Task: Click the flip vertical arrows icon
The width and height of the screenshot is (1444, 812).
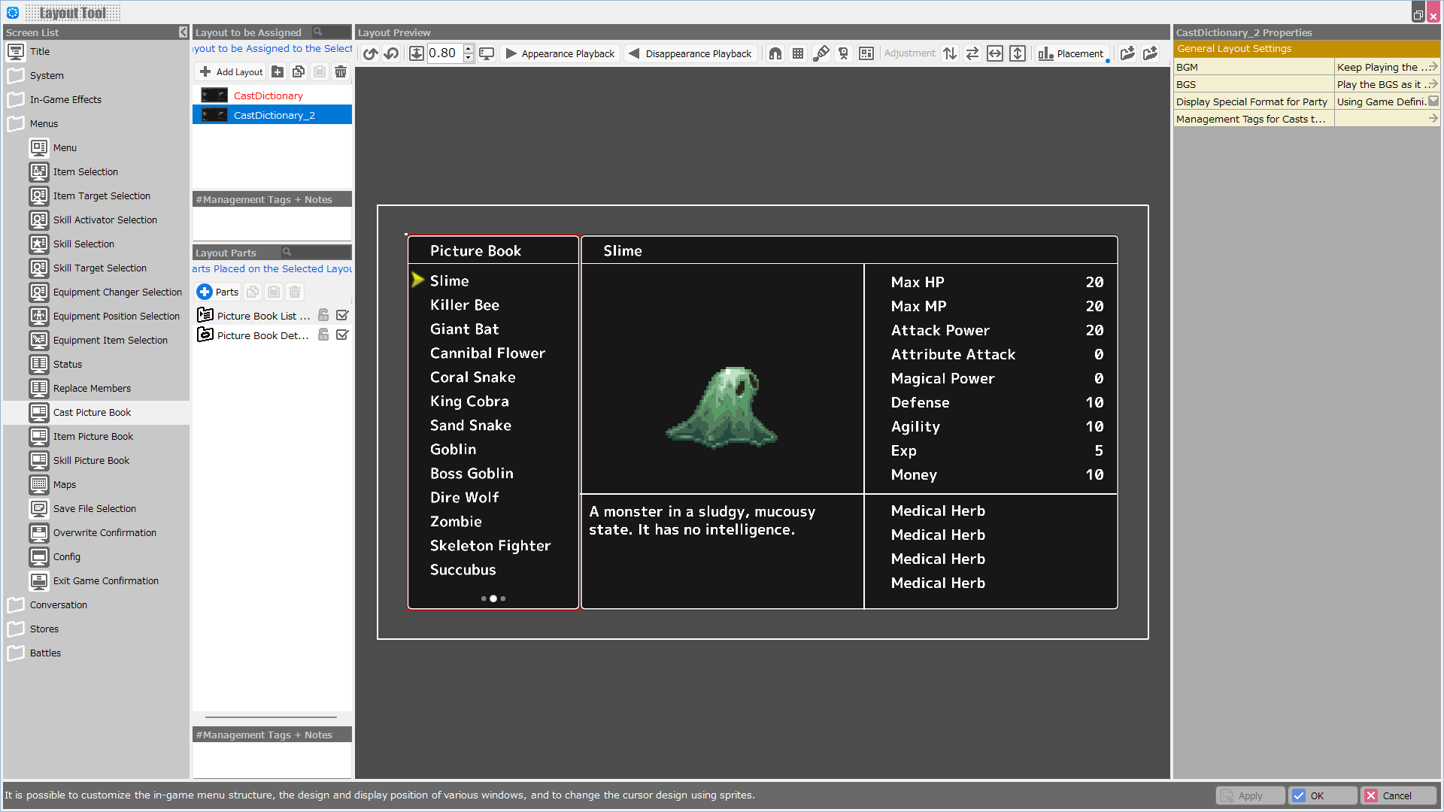Action: (950, 53)
